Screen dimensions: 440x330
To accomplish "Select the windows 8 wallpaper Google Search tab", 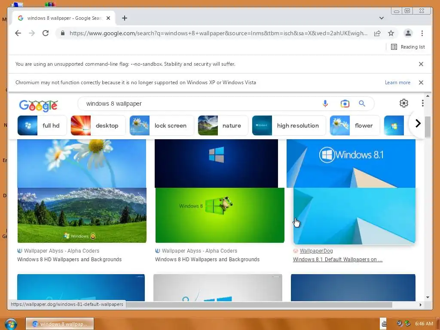I will pyautogui.click(x=64, y=18).
